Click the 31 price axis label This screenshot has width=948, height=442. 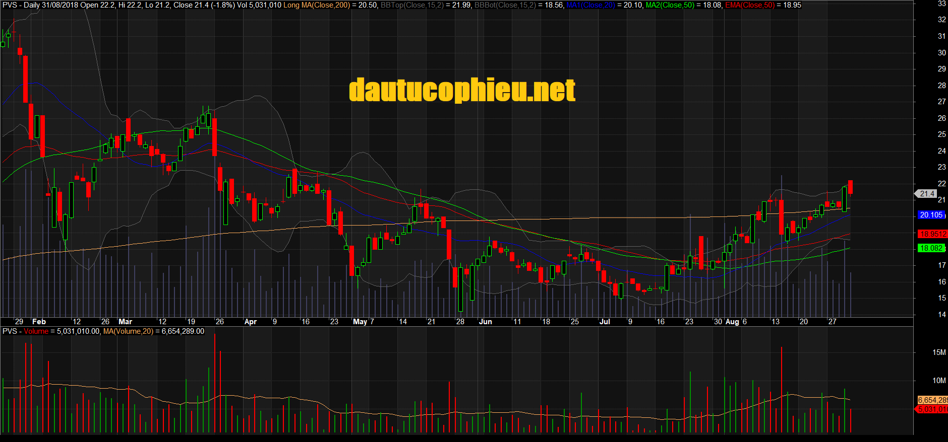941,36
